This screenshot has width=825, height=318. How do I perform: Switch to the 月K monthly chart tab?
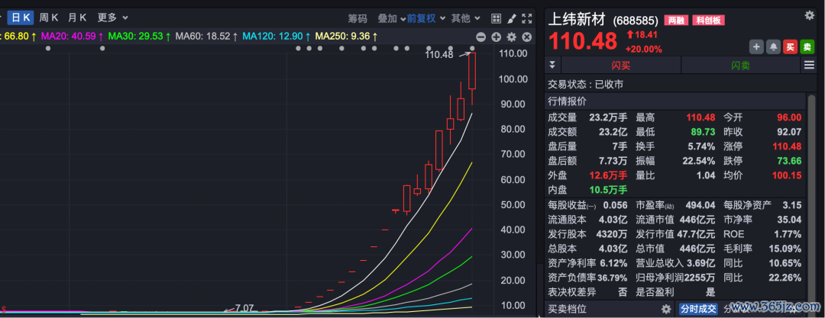77,18
